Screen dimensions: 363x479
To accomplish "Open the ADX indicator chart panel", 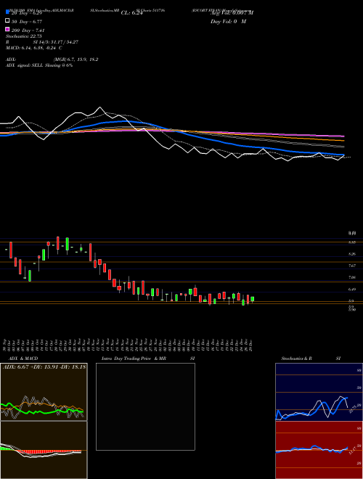I will (x=44, y=392).
